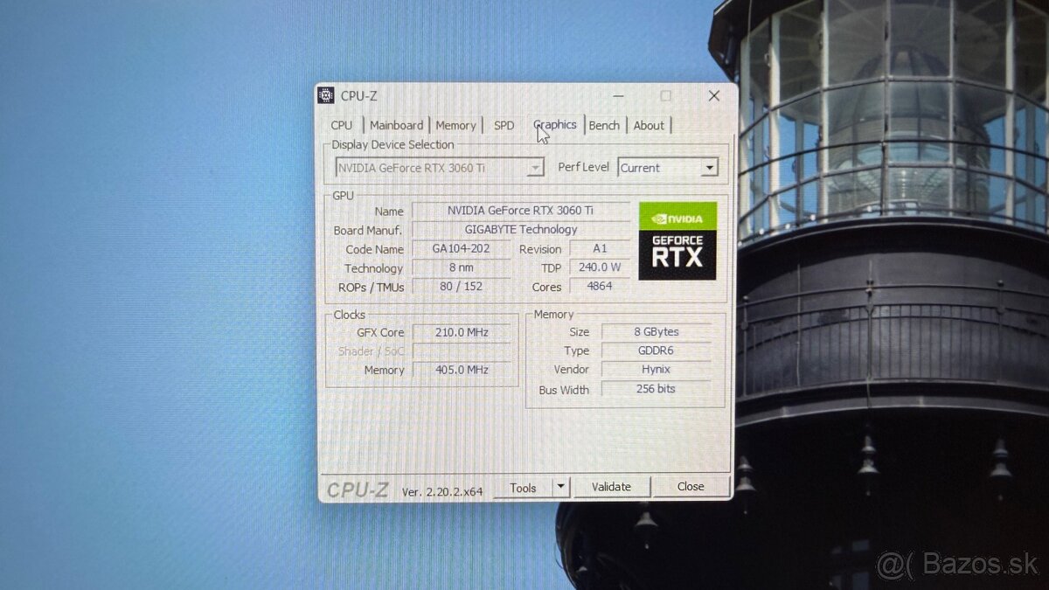1049x590 pixels.
Task: Close CPU-Z with the title bar X
Action: pyautogui.click(x=713, y=96)
